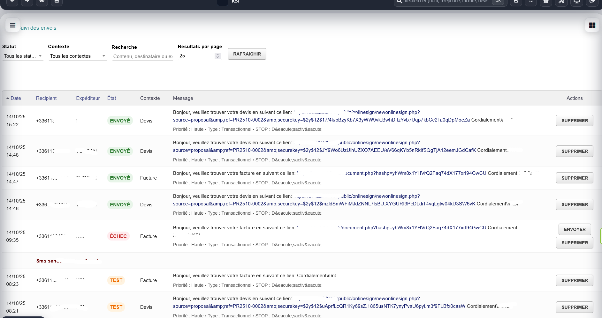Image resolution: width=602 pixels, height=318 pixels.
Task: Open the 14:47 facture document link
Action: [391, 173]
